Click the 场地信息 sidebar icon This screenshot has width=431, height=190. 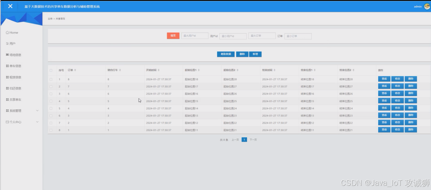coord(7,55)
